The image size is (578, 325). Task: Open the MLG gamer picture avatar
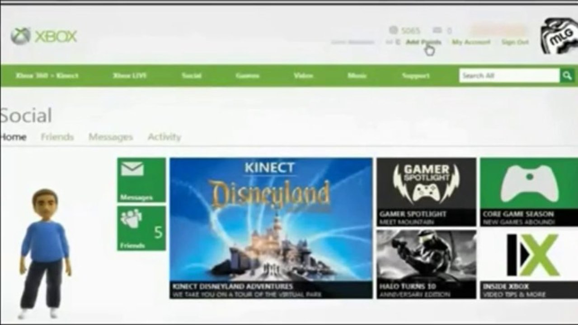coord(559,36)
